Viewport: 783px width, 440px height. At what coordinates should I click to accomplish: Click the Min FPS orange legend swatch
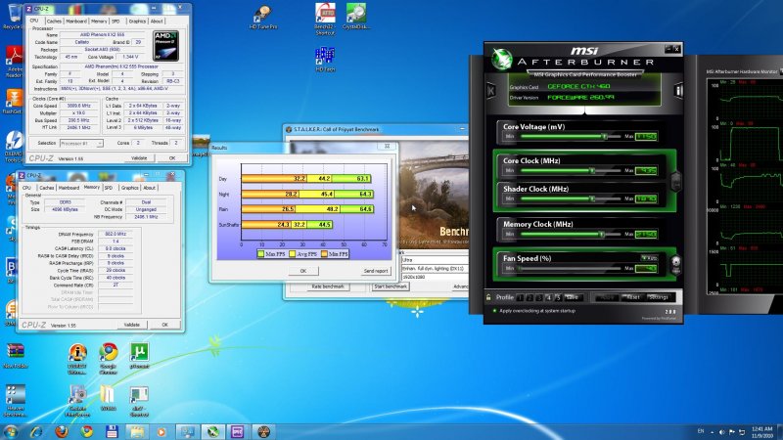coord(325,254)
